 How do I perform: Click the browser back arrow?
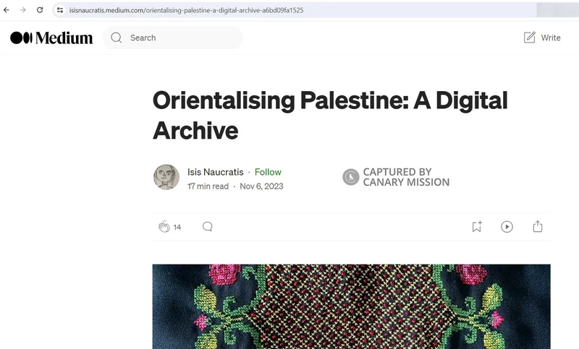tap(7, 10)
